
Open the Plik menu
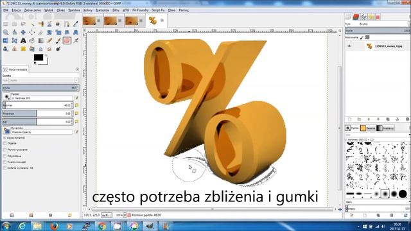coord(6,10)
